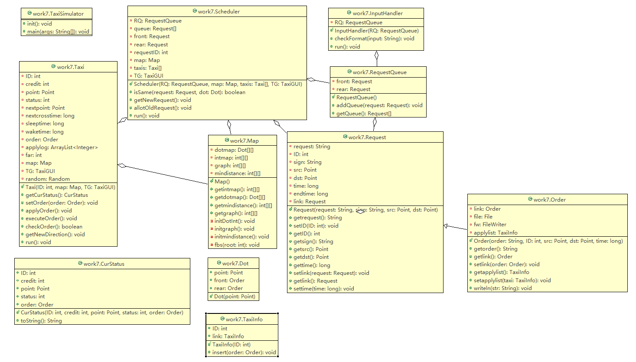Select the queue: Request[] field in Scheduler

tap(155, 29)
